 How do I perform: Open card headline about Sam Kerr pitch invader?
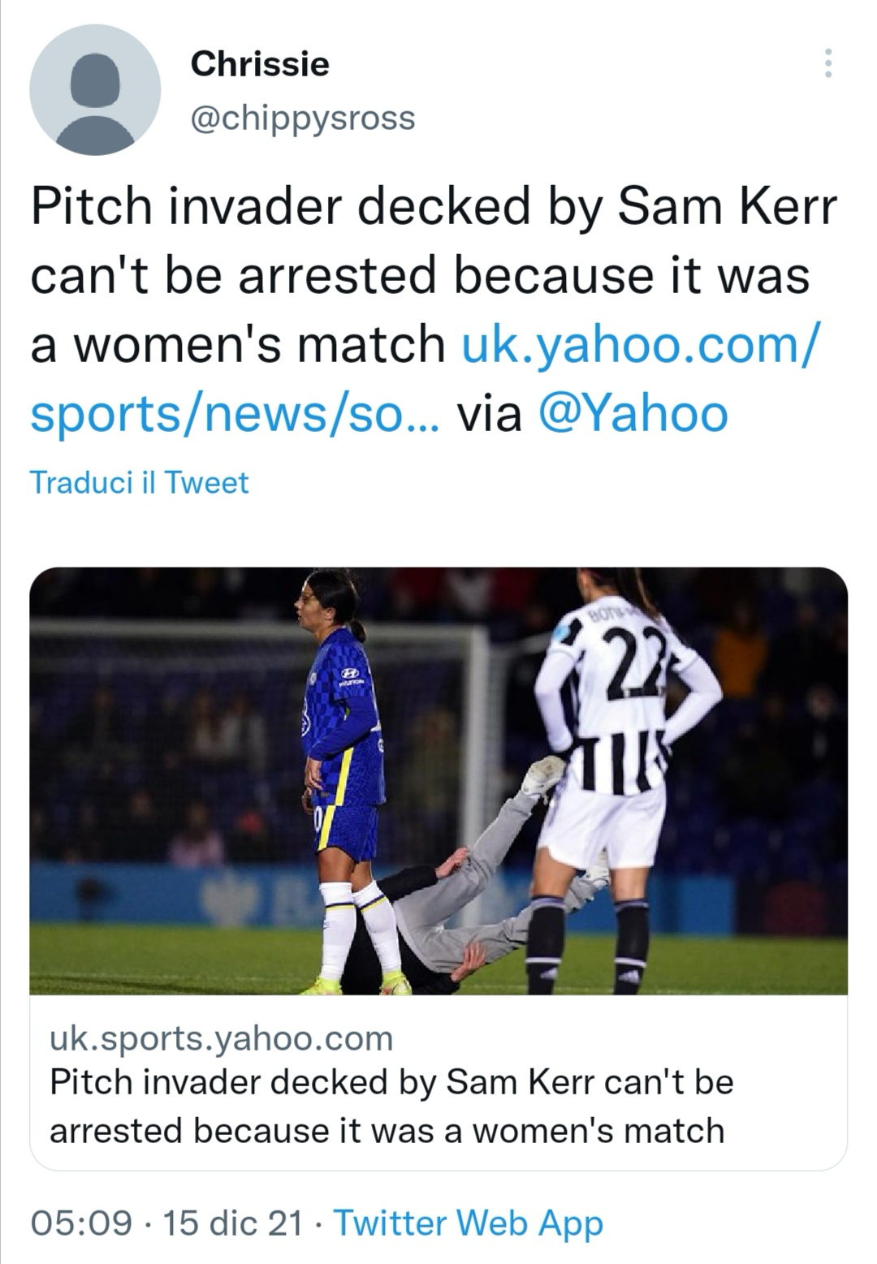pyautogui.click(x=391, y=1106)
